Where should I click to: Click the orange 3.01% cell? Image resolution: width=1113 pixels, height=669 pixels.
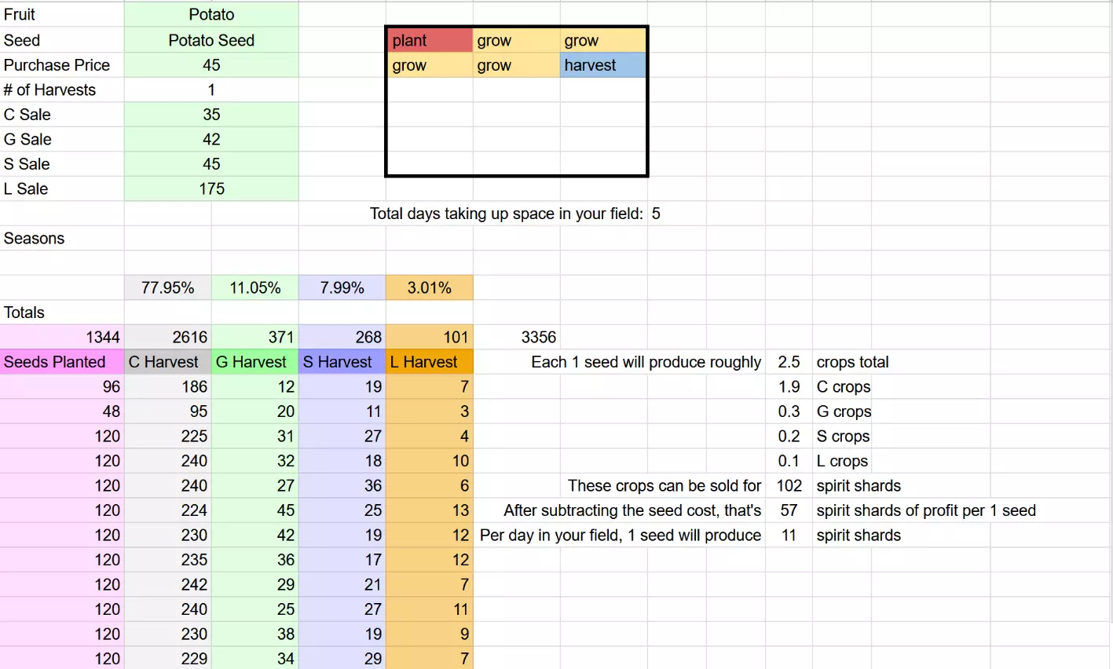(x=429, y=288)
